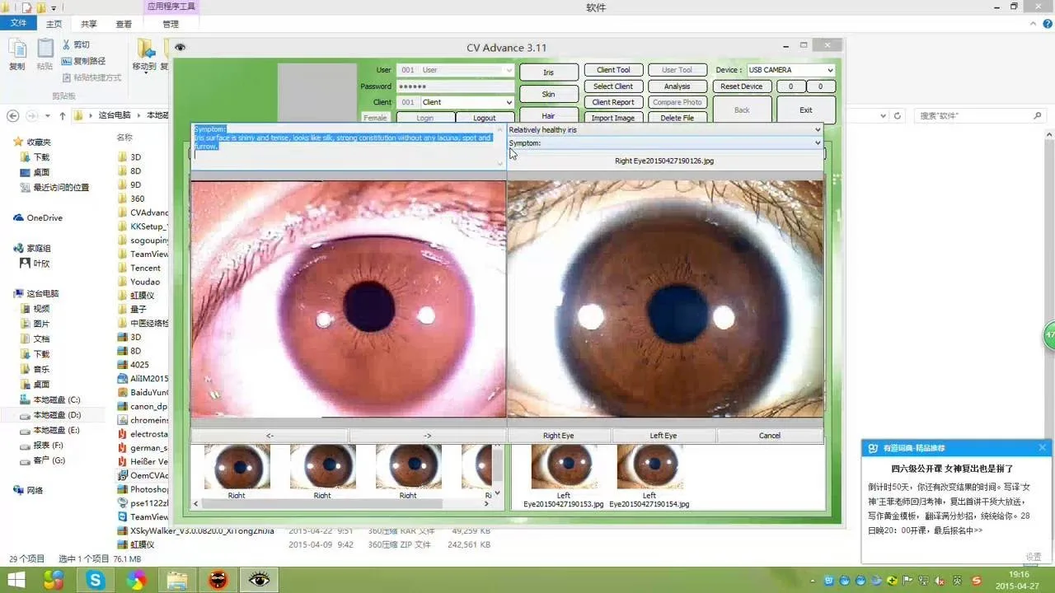Click the Explorer back arrow
This screenshot has width=1055, height=593.
(12, 116)
